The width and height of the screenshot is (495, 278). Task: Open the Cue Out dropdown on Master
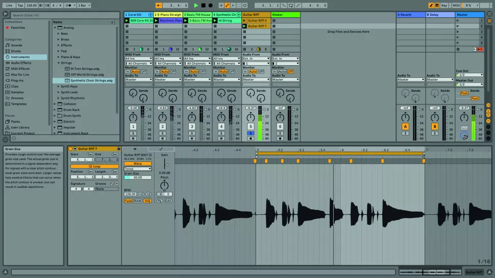pos(469,75)
